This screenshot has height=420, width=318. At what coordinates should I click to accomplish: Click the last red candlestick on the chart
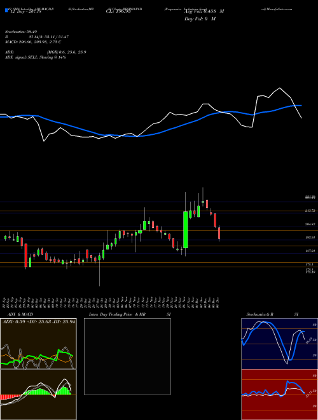[x=219, y=234]
